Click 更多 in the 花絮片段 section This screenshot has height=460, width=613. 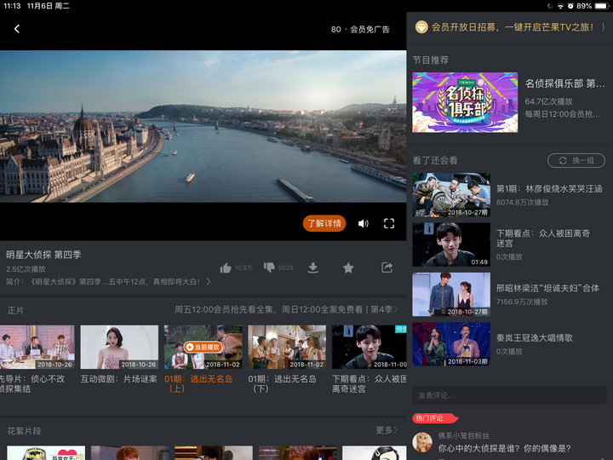pyautogui.click(x=387, y=430)
